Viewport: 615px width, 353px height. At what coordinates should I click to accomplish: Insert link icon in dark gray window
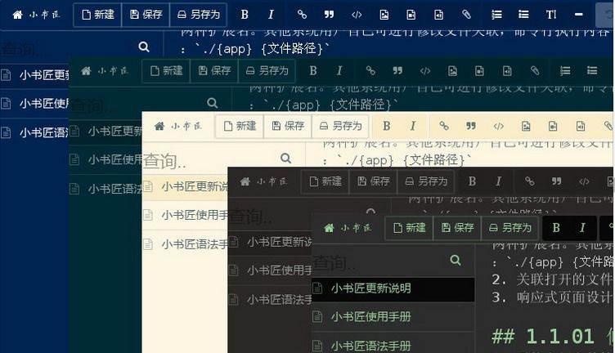pyautogui.click(x=529, y=181)
